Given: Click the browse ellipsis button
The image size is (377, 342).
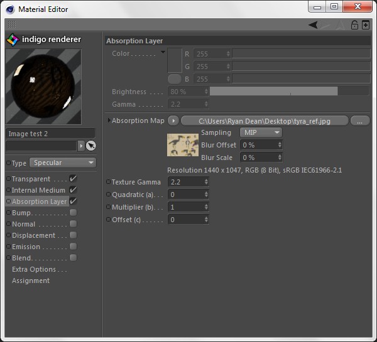Looking at the screenshot, I should pos(359,120).
